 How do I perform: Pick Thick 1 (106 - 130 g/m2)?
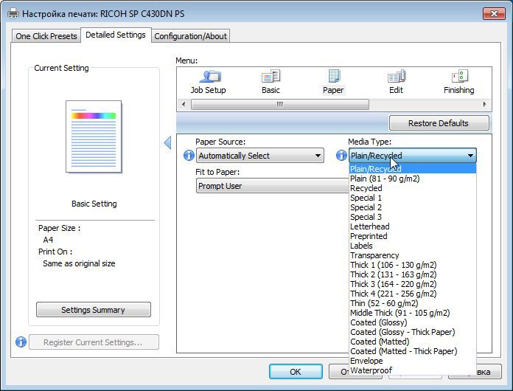click(413, 265)
